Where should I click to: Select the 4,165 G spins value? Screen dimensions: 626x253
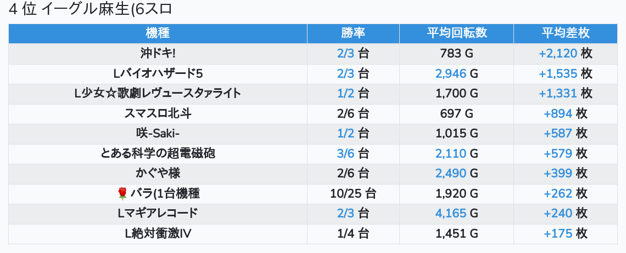pos(456,214)
